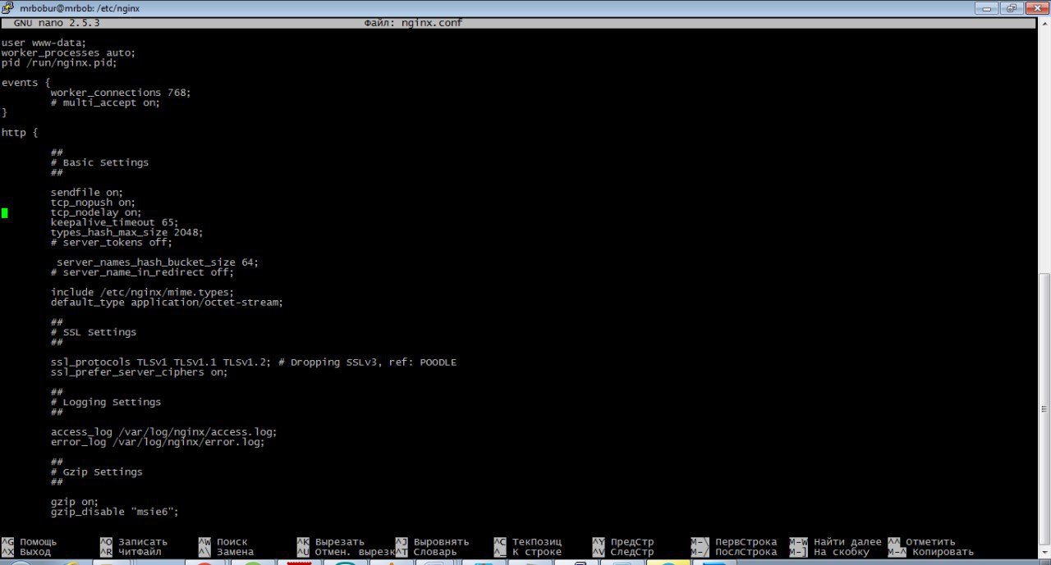Click the 'tcp_nopush on;' line
The image size is (1051, 565).
pyautogui.click(x=93, y=203)
